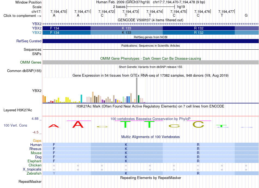Screen dimensions: 259x188
Task: Click the Human species label
Action: point(36,145)
